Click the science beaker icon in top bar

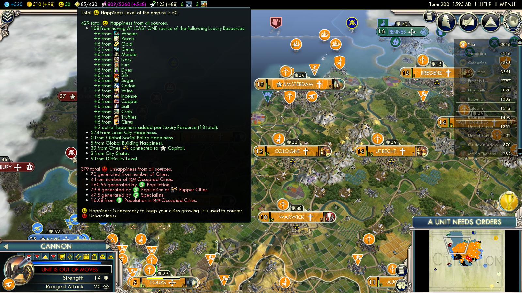[x=7, y=4]
